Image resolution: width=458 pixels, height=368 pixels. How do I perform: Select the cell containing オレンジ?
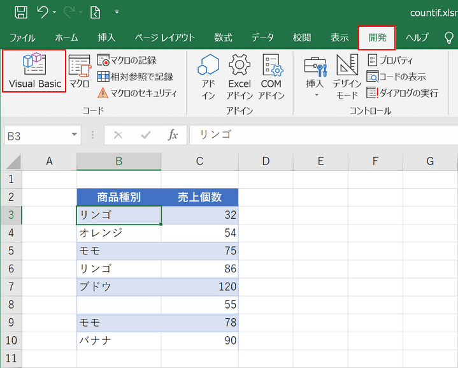(x=119, y=233)
